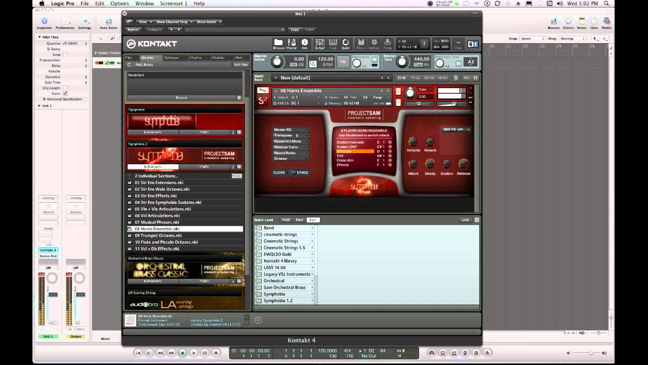Click the Record transport button
The width and height of the screenshot is (648, 365).
click(216, 353)
